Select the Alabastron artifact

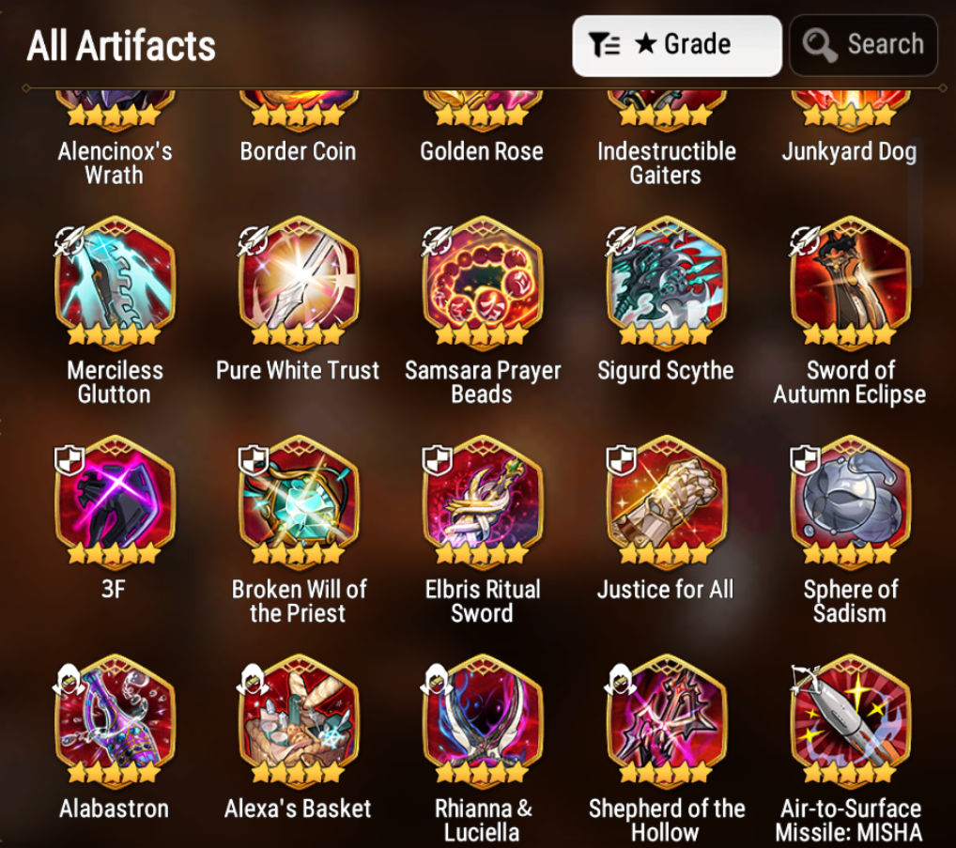(x=115, y=722)
